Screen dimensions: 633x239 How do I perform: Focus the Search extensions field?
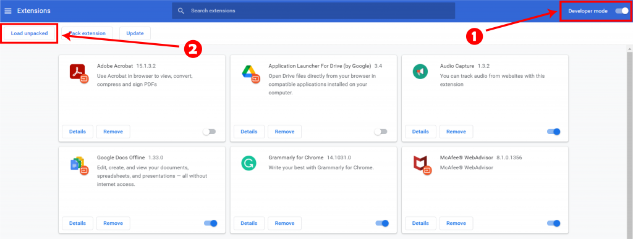(x=313, y=11)
